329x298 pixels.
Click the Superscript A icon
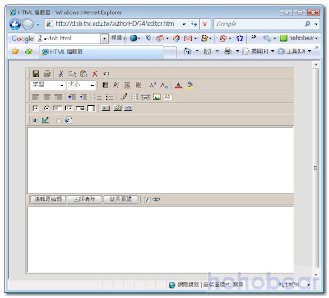(x=153, y=86)
